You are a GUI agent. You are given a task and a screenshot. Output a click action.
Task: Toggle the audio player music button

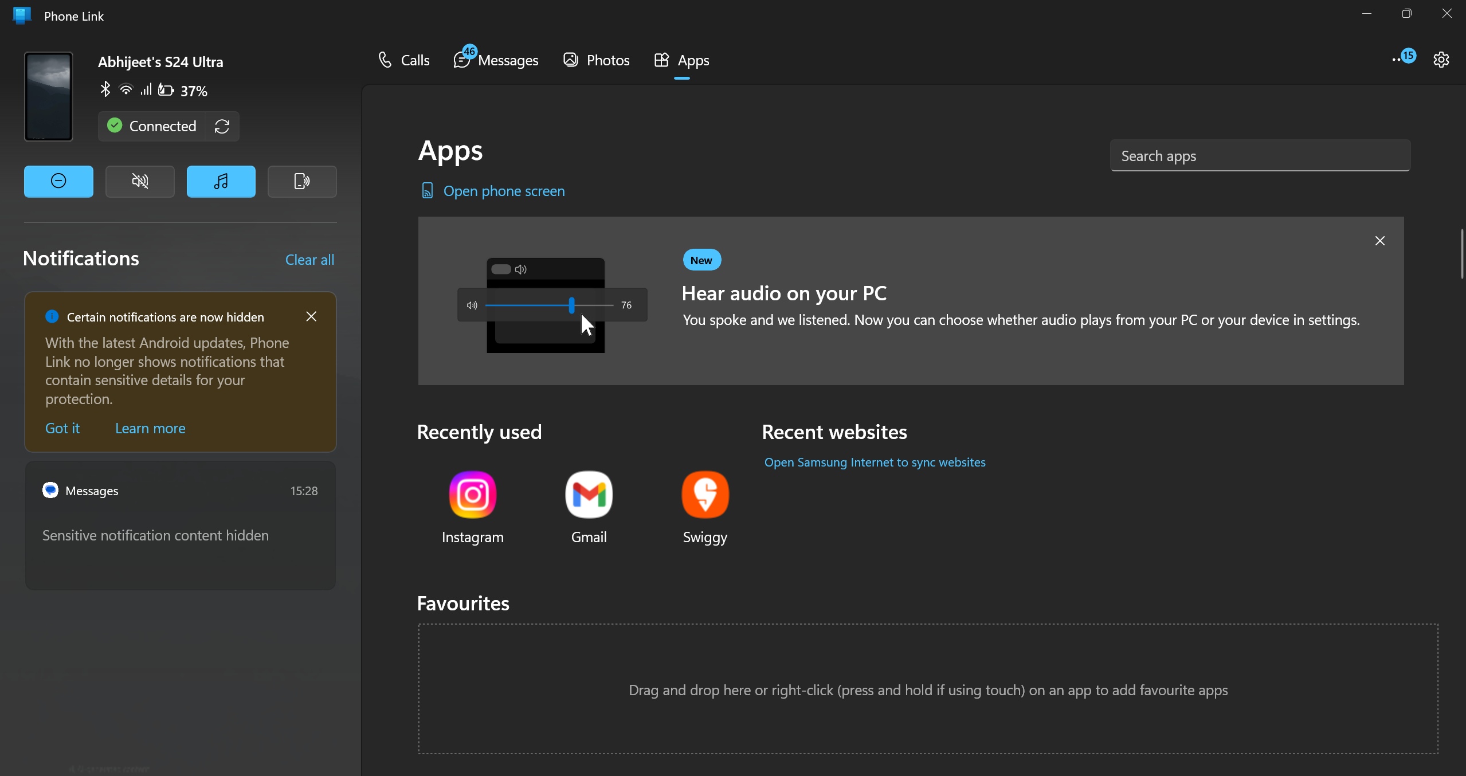point(221,182)
